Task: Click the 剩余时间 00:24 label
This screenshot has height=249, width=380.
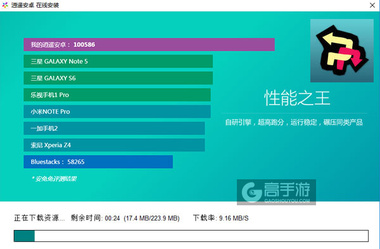Action: [x=95, y=218]
